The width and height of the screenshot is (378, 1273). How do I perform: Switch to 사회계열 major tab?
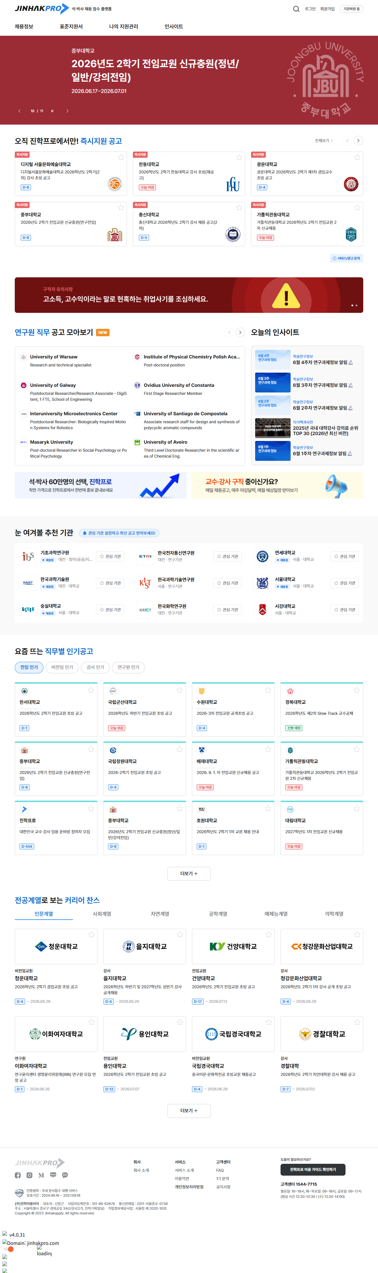pyautogui.click(x=102, y=914)
